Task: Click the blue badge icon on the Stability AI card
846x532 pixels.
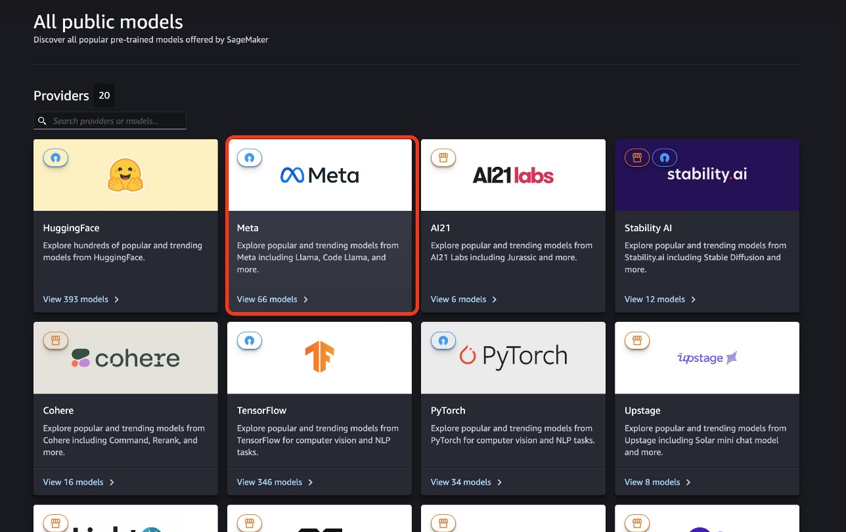Action: (x=665, y=158)
